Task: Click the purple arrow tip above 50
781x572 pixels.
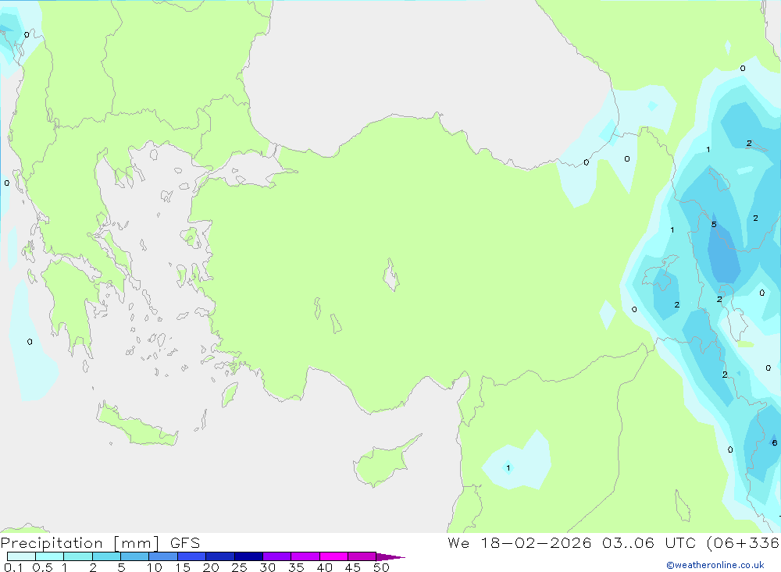Action: (390, 557)
